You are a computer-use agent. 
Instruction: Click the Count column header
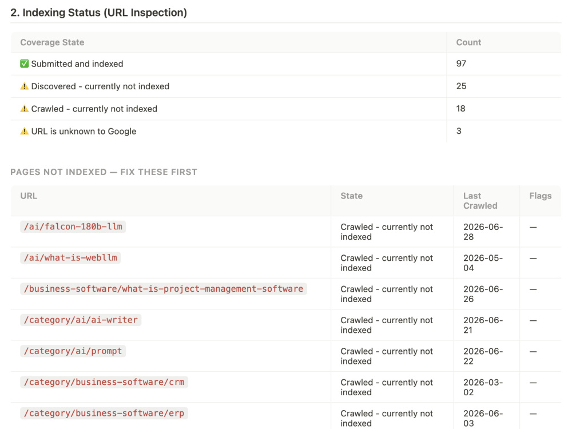tap(468, 42)
